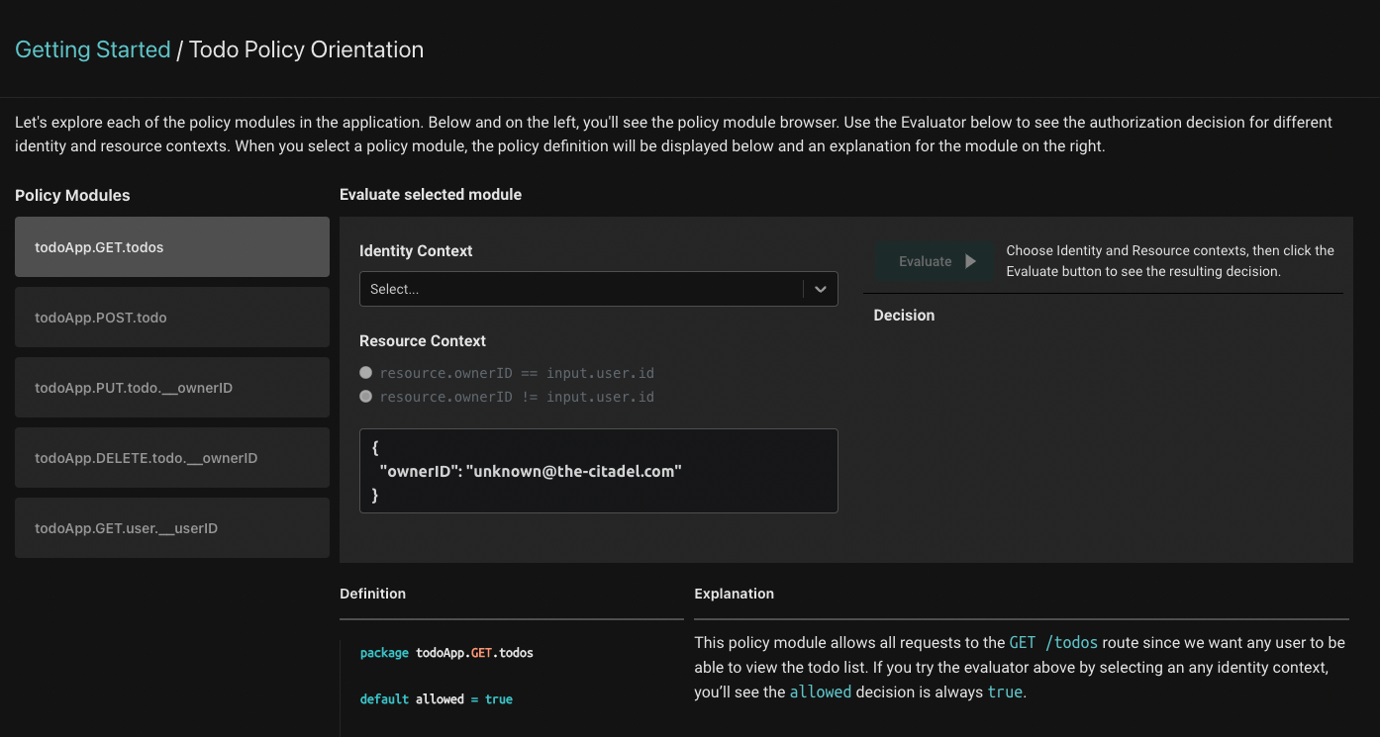The width and height of the screenshot is (1380, 737).
Task: Click the Identity Context Select... field
Action: (579, 289)
